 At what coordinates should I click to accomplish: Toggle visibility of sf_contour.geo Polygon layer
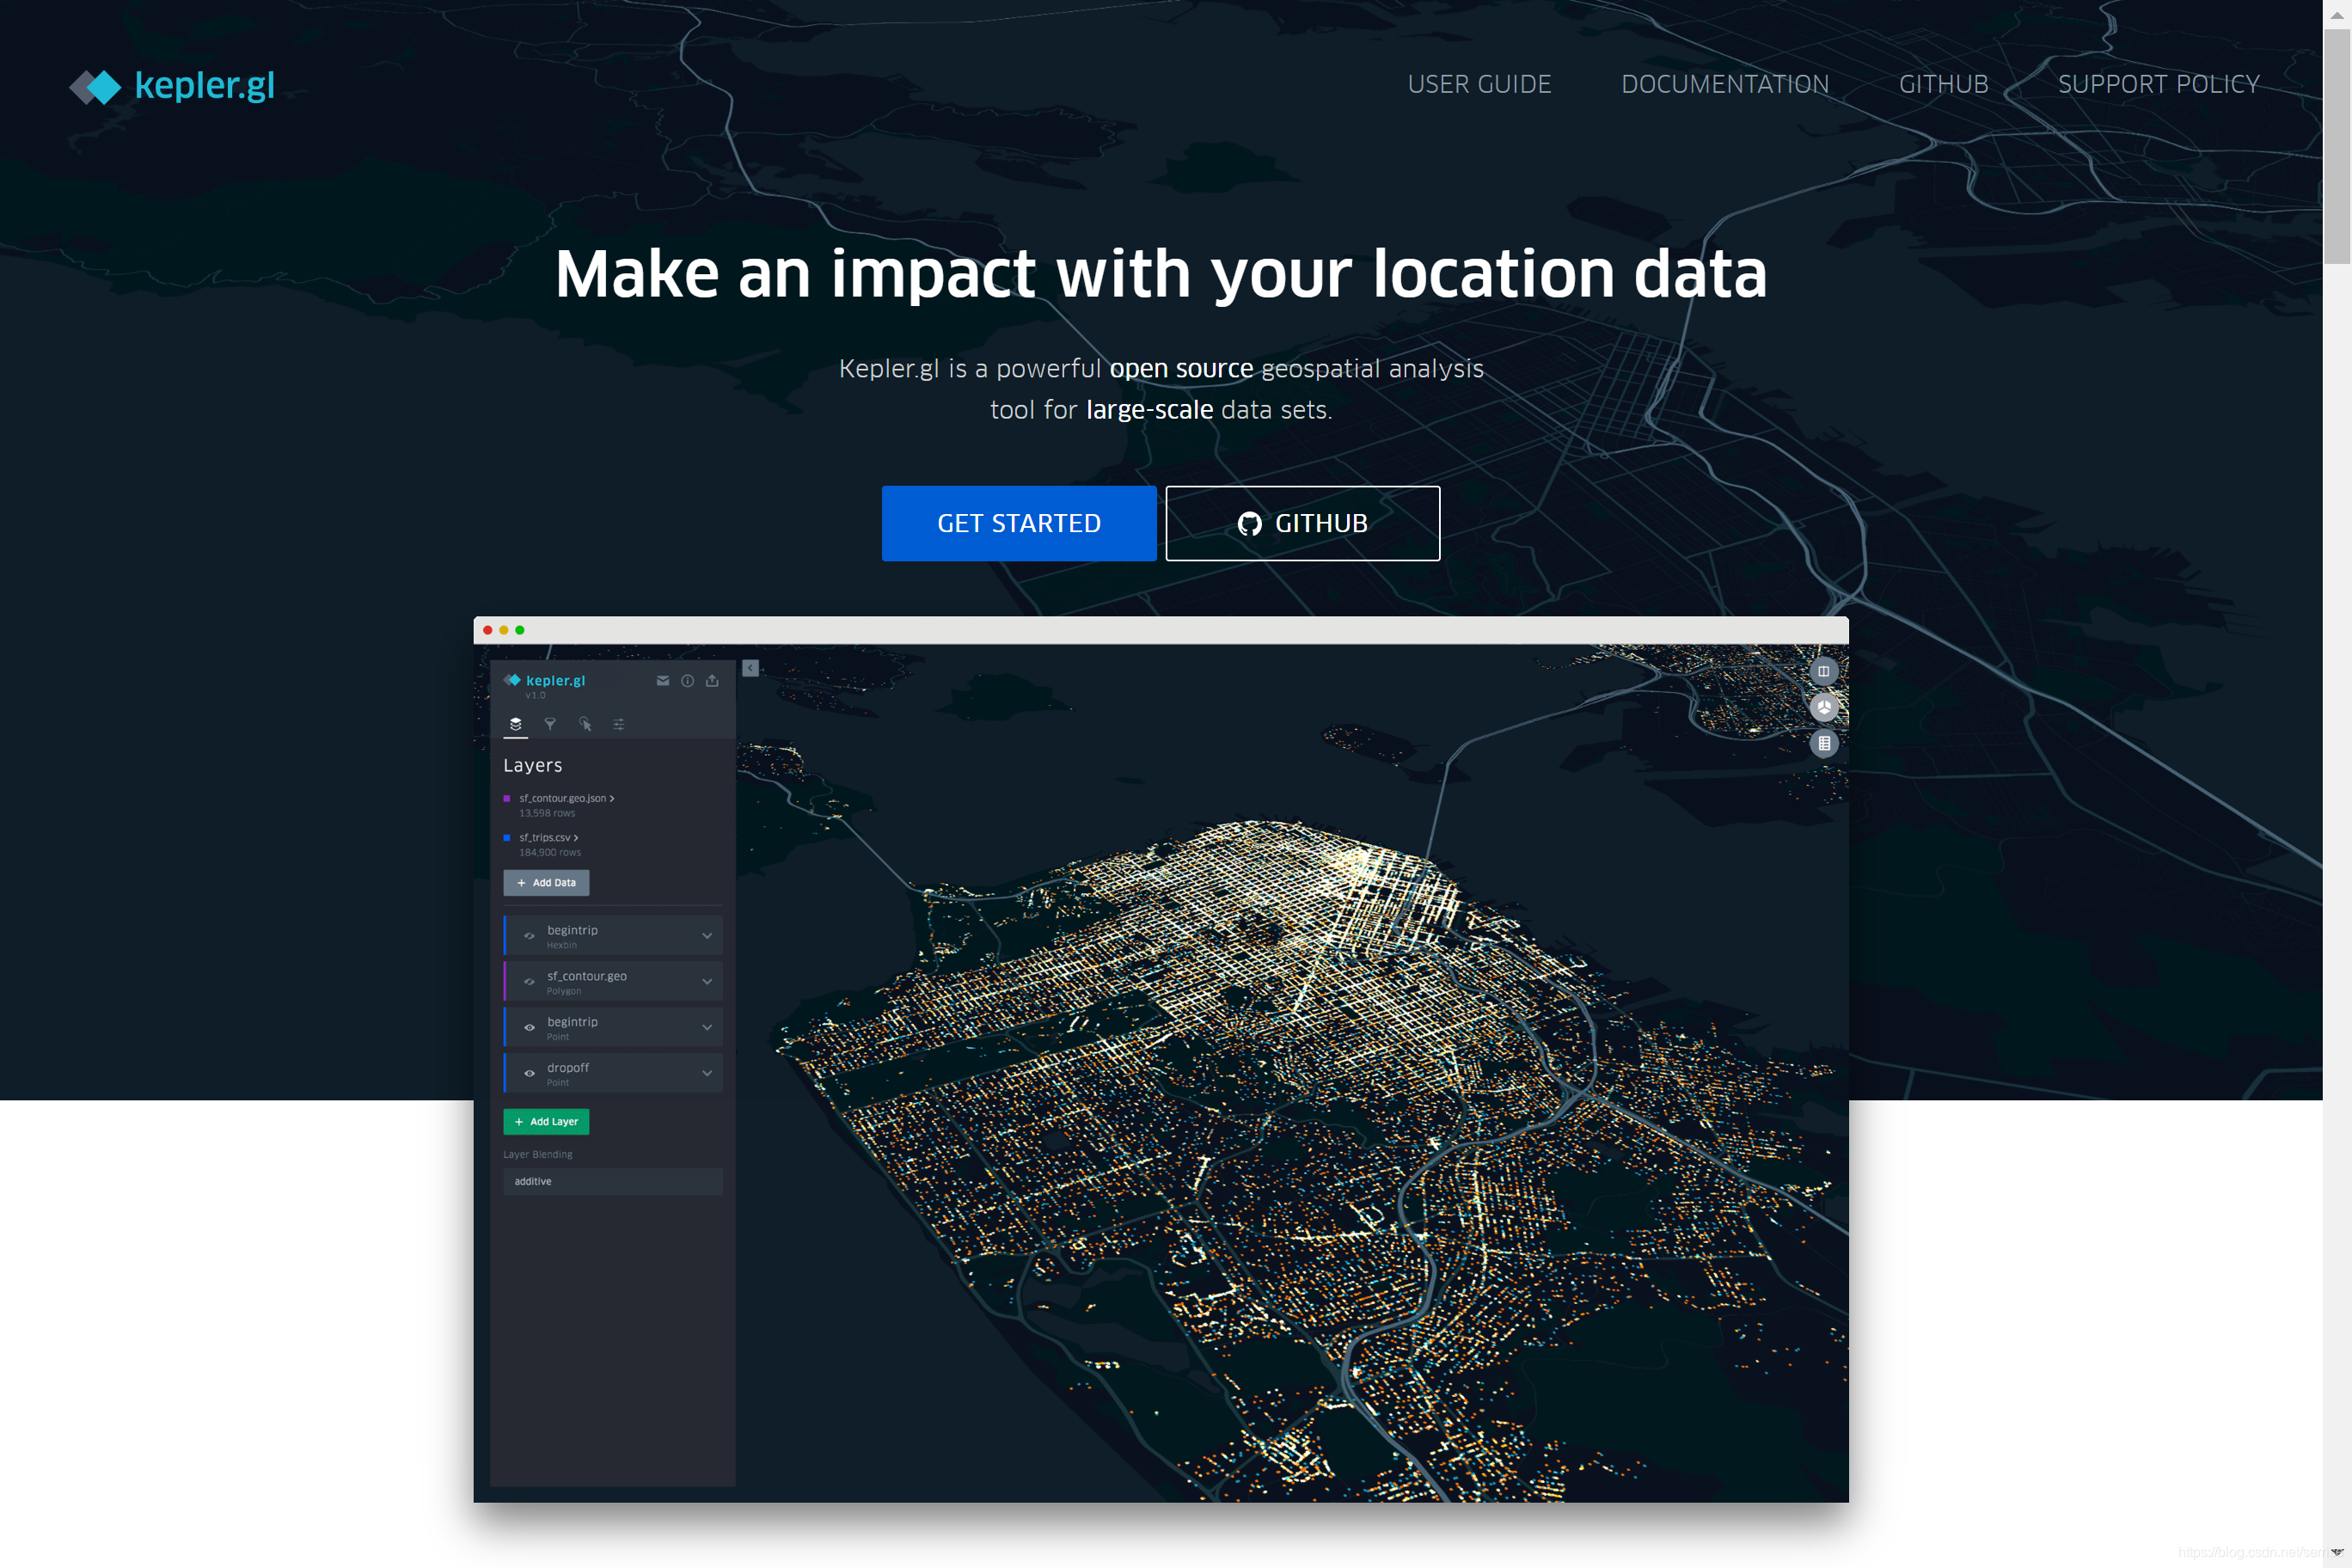tap(529, 982)
